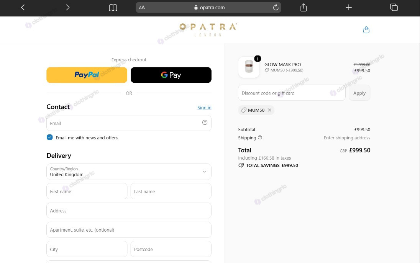Open the bookmarks book icon

[x=113, y=8]
